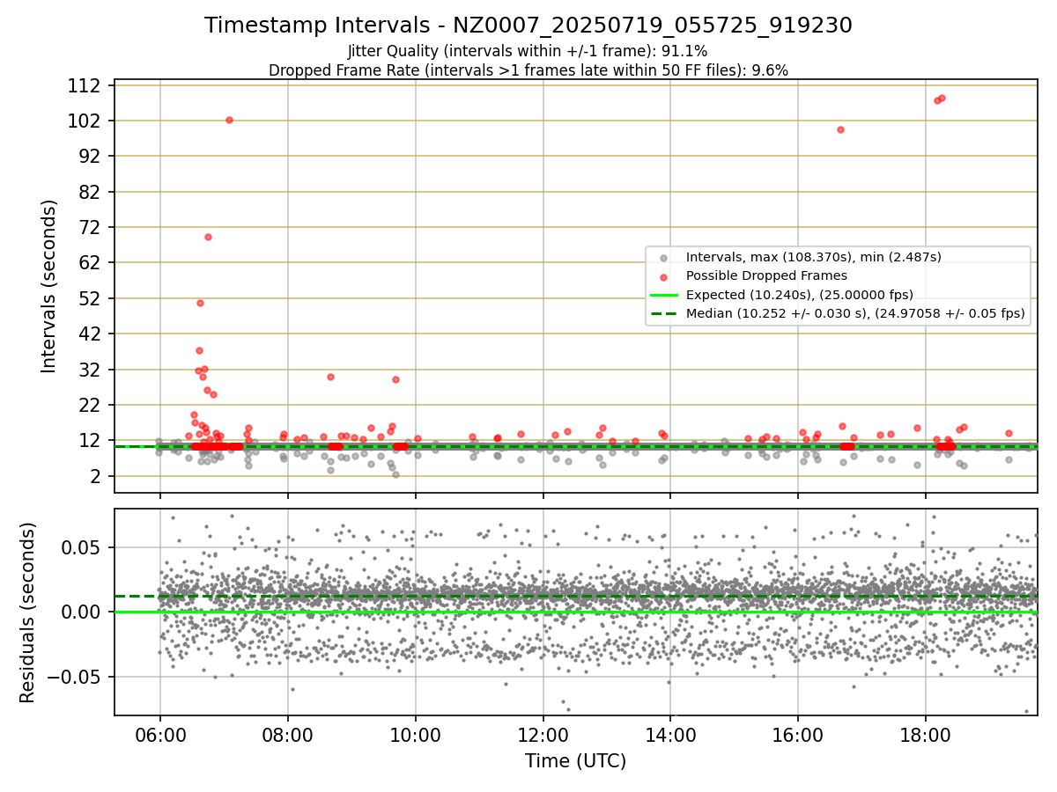Click the dashed dark-green line sample in the legend

coord(664,313)
